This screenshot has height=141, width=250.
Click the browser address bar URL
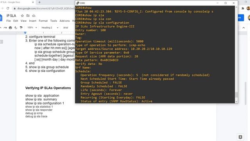(46, 8)
